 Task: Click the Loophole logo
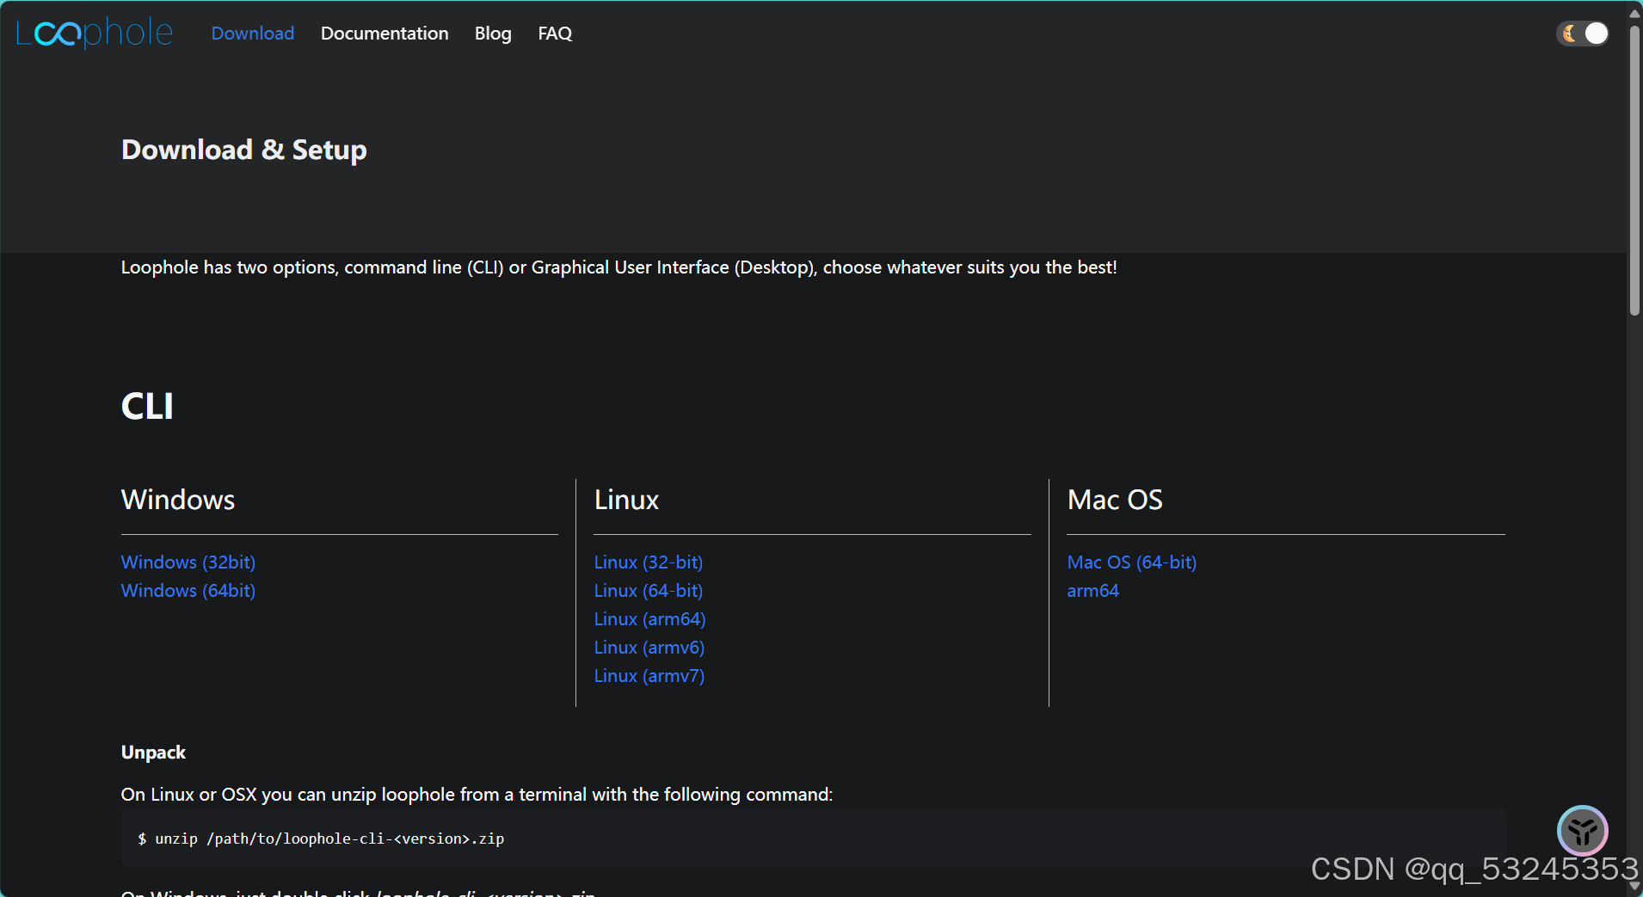click(x=95, y=33)
